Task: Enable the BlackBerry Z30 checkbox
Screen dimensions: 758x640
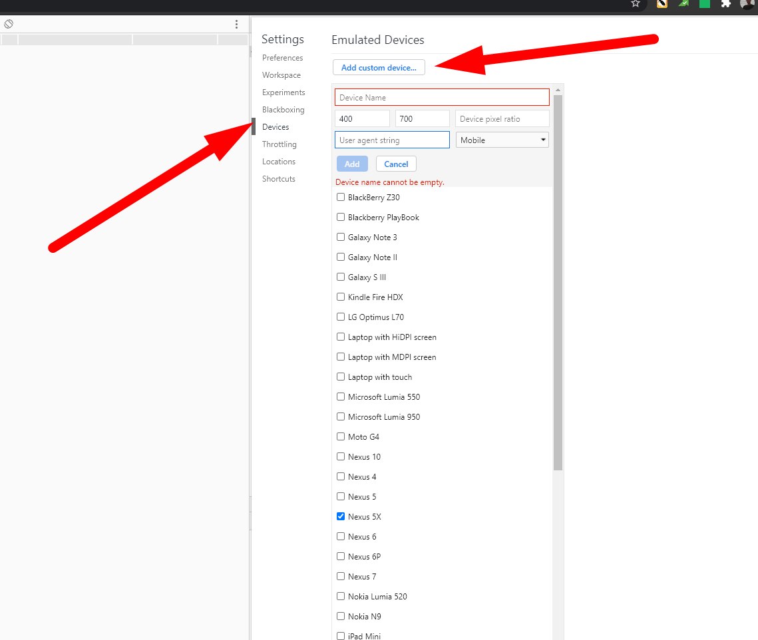Action: click(x=341, y=197)
